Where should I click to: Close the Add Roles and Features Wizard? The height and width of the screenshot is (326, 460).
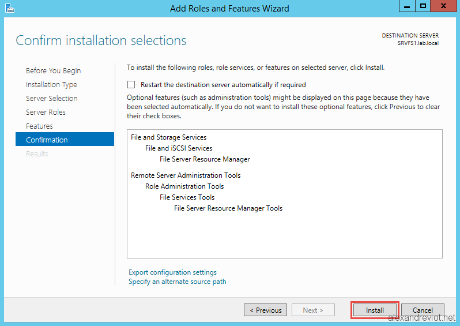[443, 6]
